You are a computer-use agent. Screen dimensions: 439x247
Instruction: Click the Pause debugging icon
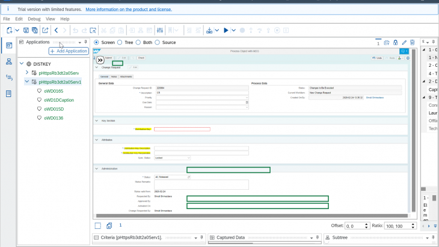(x=286, y=30)
